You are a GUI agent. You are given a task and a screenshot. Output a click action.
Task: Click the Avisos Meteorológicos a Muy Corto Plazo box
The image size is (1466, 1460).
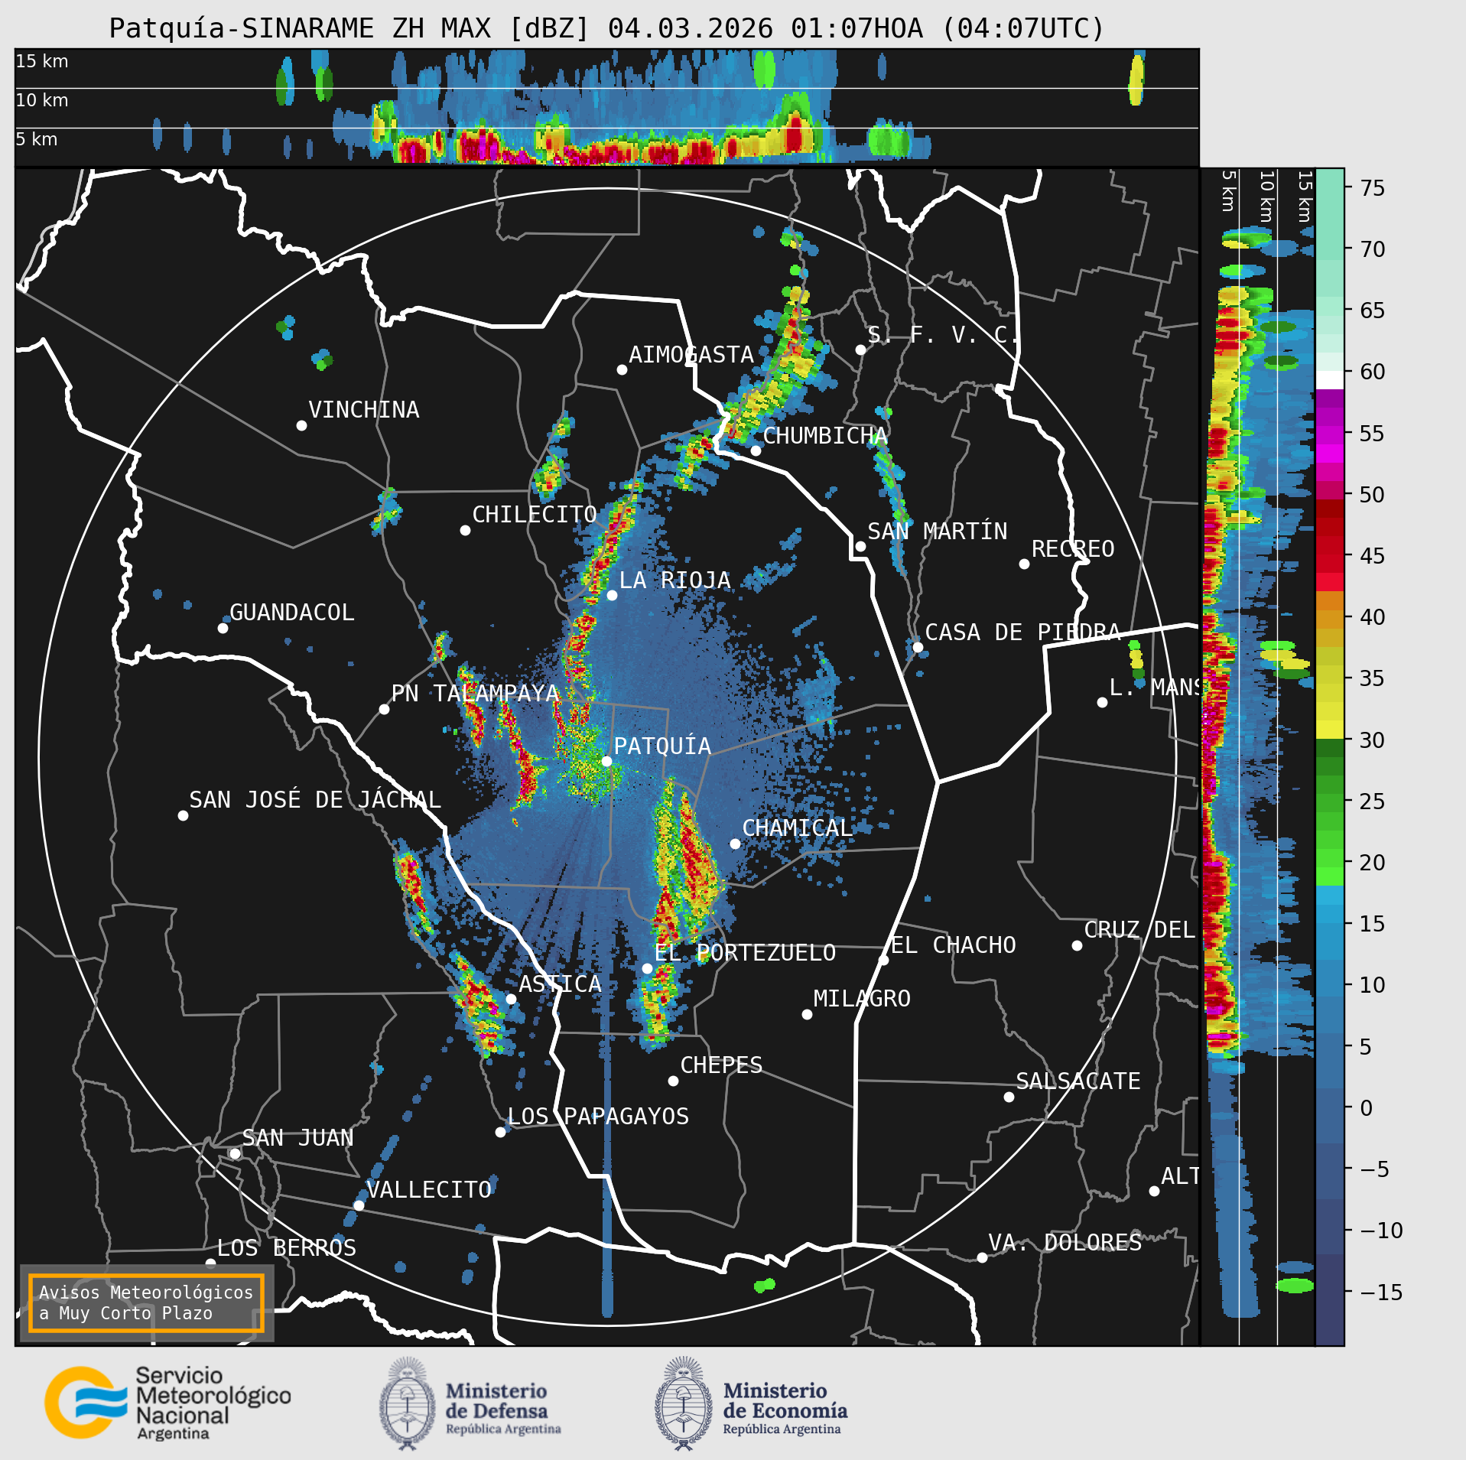tap(146, 1302)
